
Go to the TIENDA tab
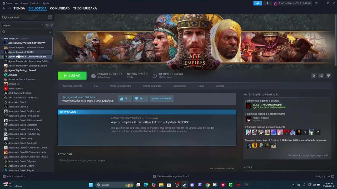19,8
